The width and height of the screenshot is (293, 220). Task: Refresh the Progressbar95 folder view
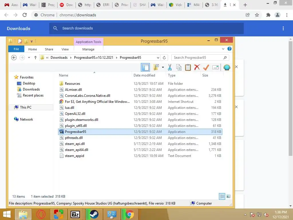coord(164,58)
